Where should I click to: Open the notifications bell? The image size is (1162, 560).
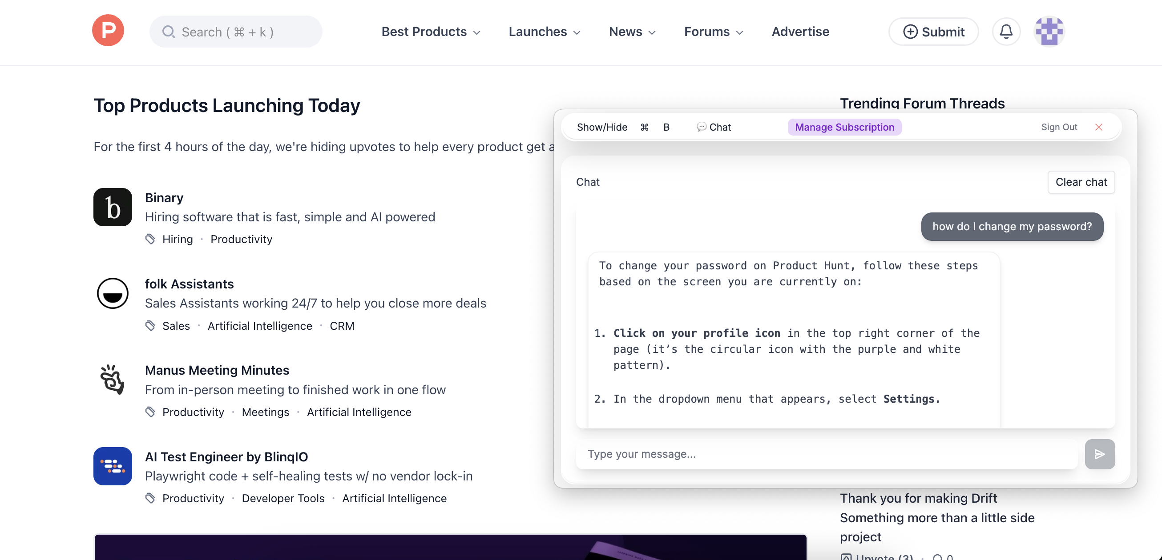point(1005,32)
